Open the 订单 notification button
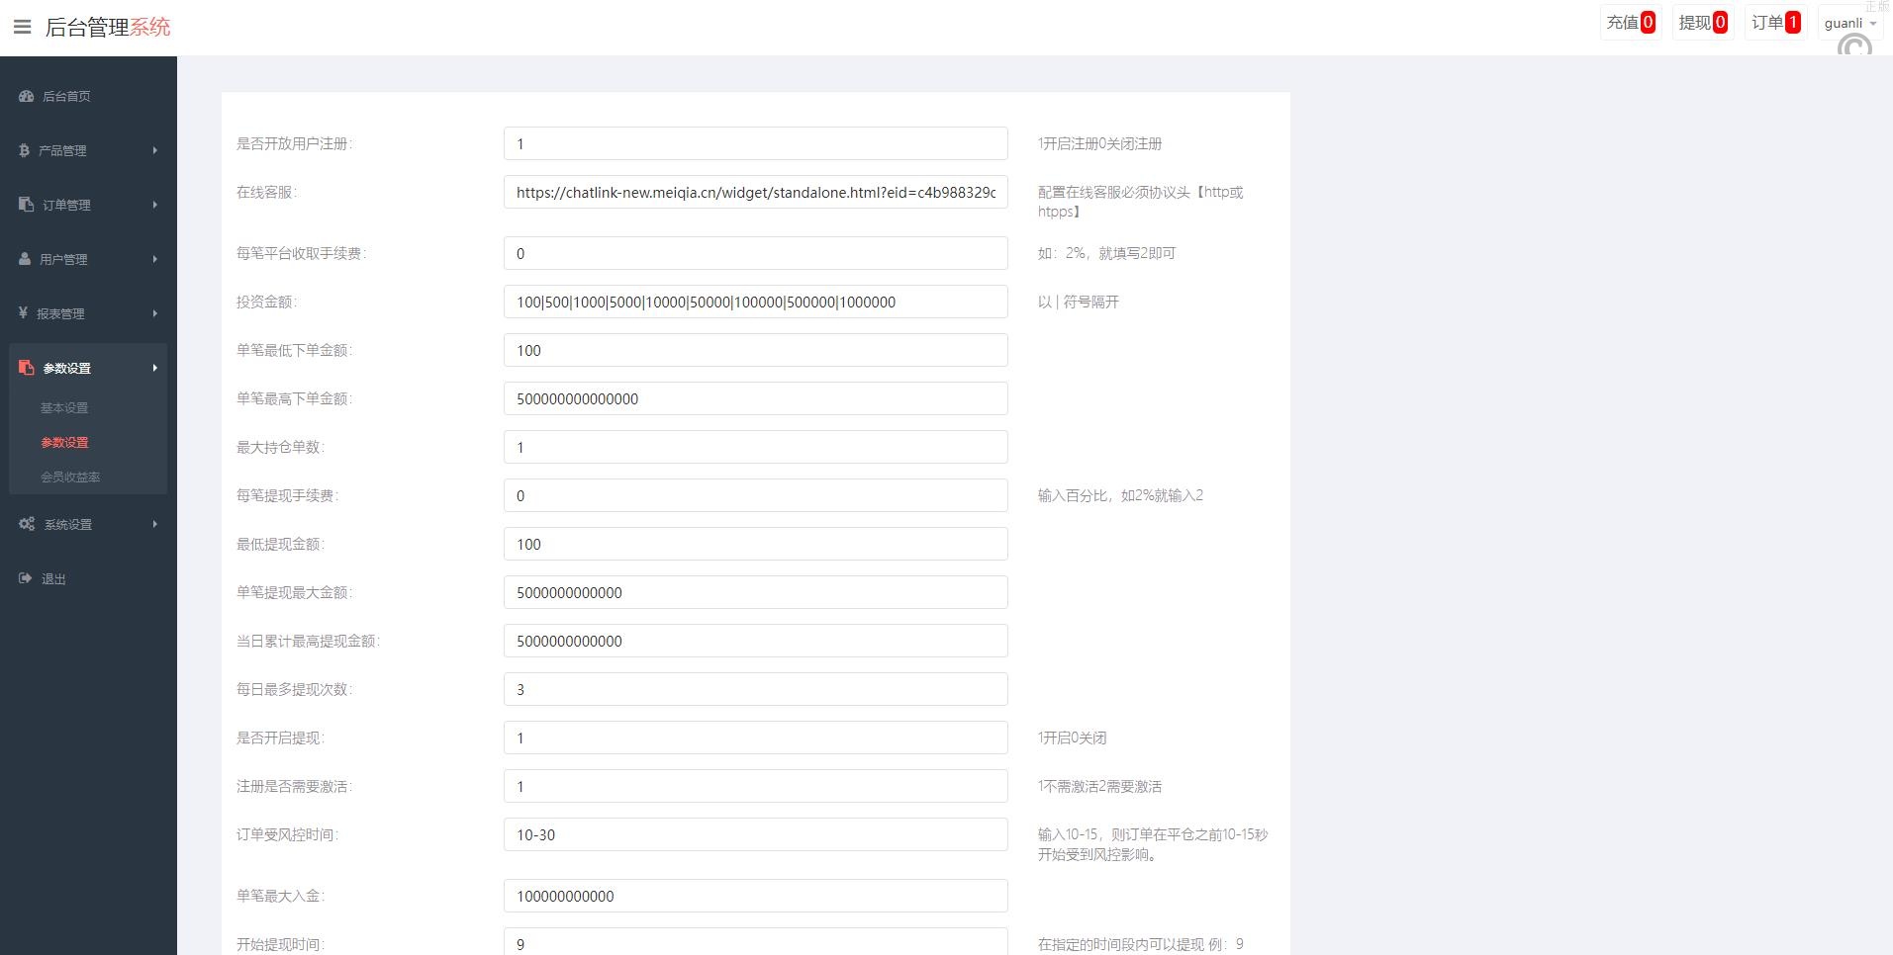 1775,23
